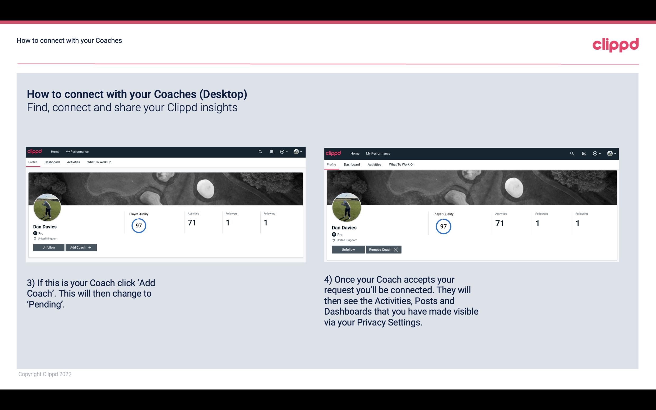Click the search icon on right desktop view
Viewport: 656px width, 410px height.
click(571, 153)
